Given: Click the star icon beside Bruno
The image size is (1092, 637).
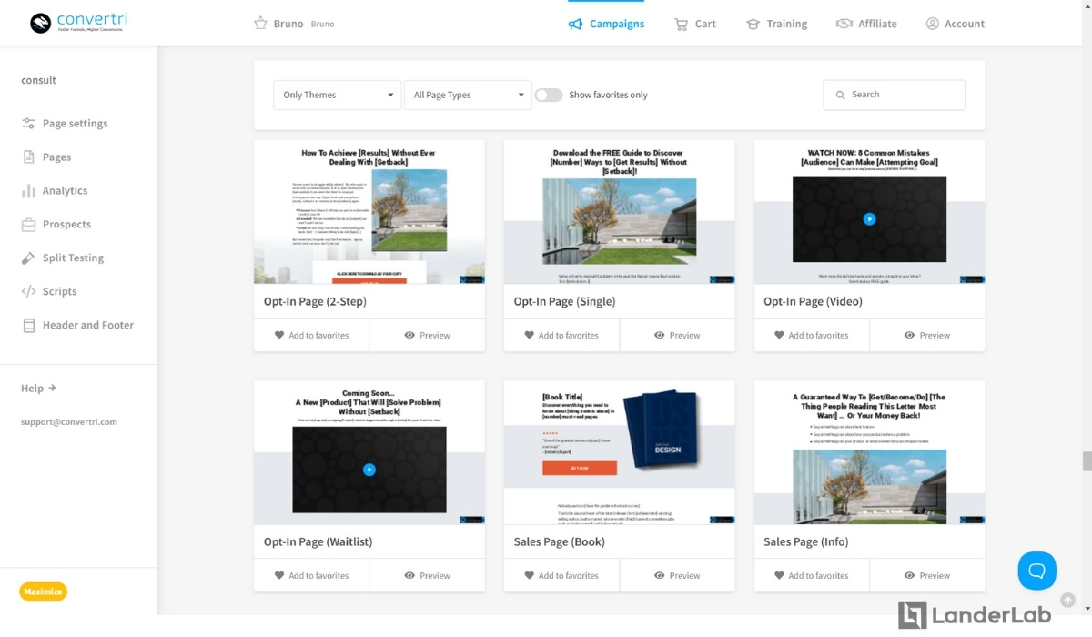Looking at the screenshot, I should point(260,24).
